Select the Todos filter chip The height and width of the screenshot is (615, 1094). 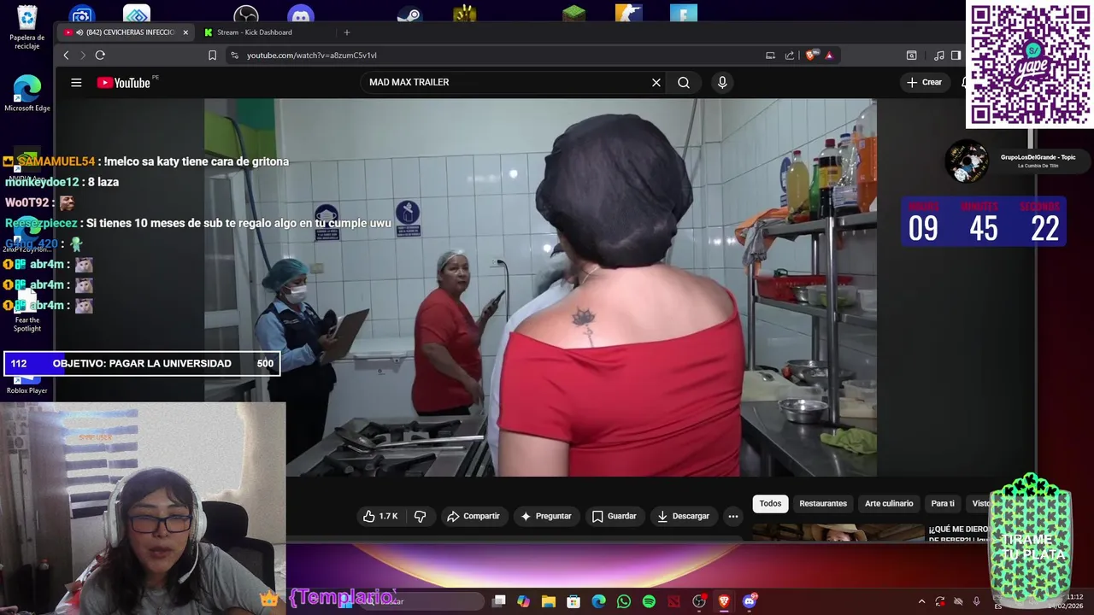tap(770, 503)
